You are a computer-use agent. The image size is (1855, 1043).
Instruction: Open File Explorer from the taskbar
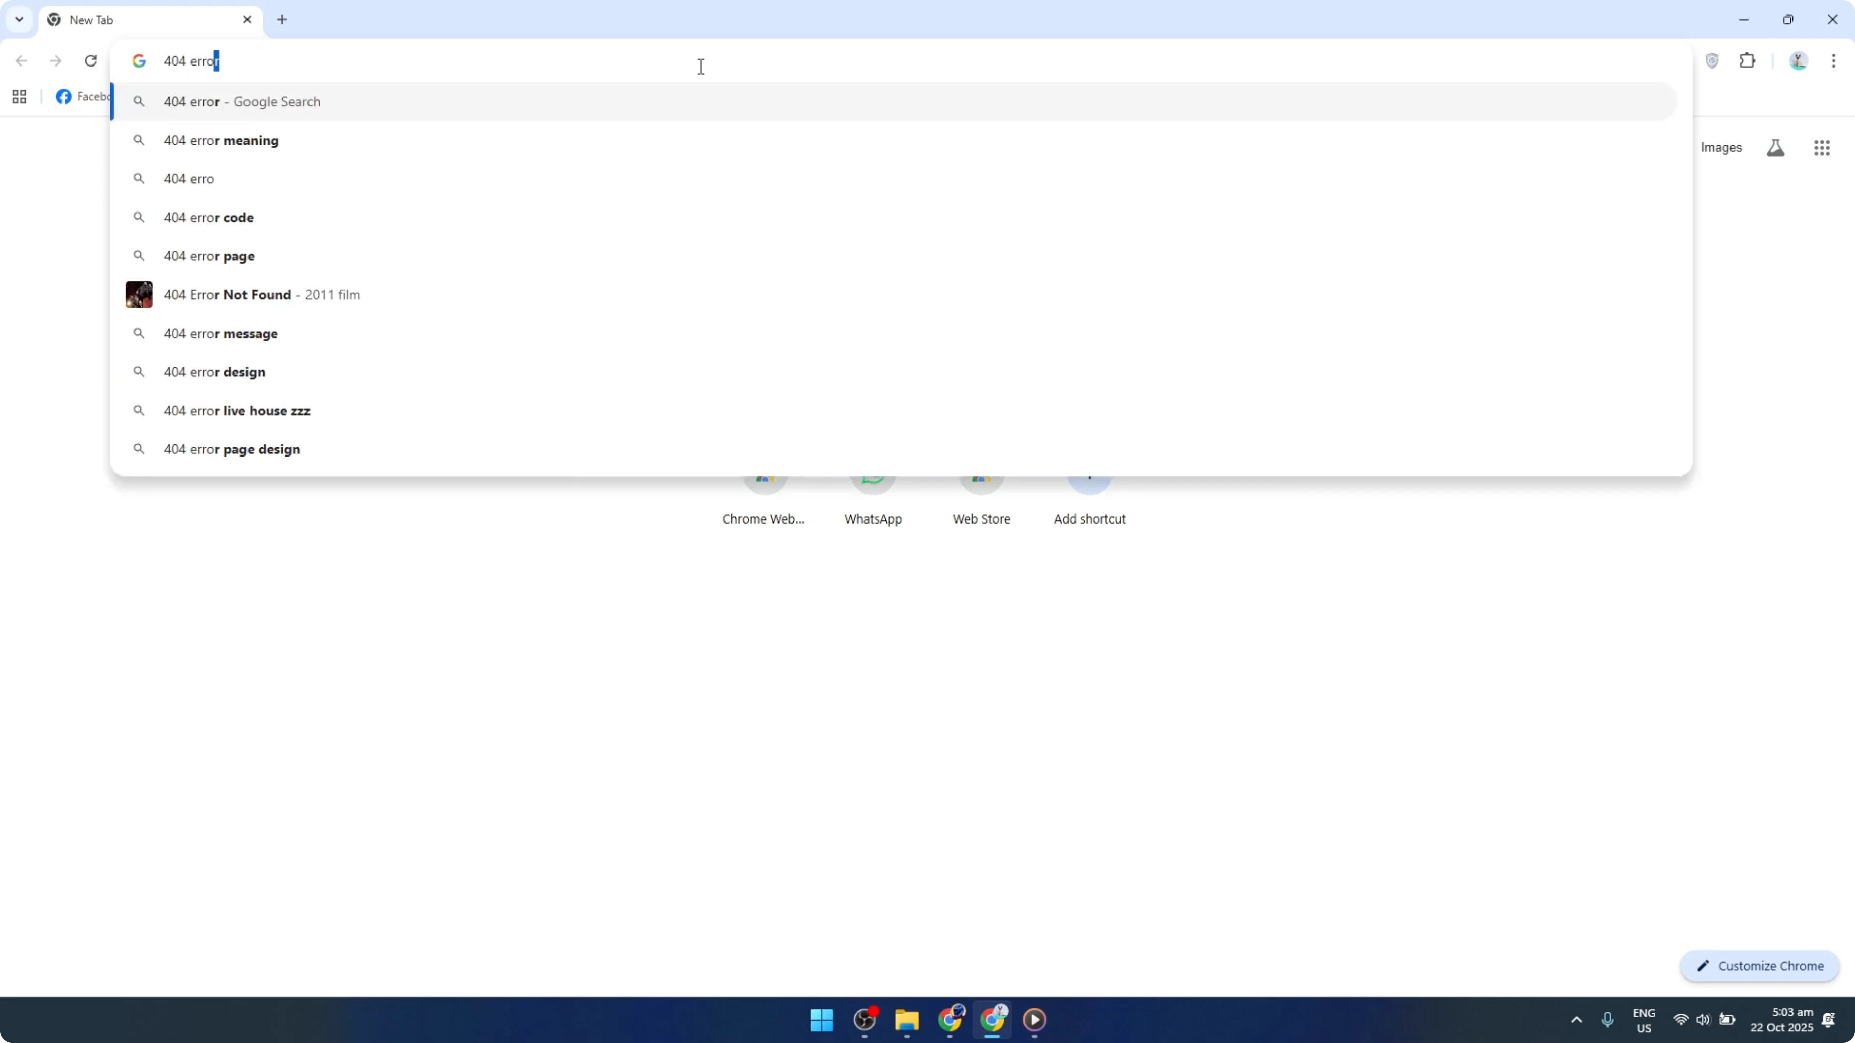point(907,1020)
